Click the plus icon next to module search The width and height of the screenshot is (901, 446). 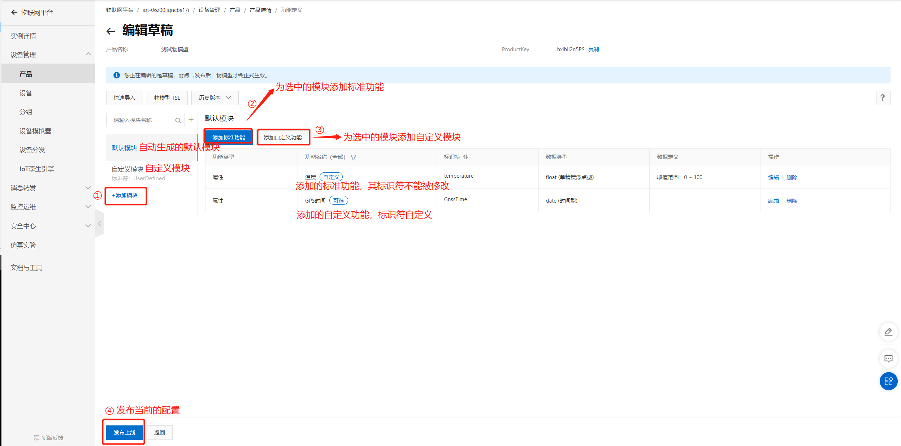tap(191, 120)
